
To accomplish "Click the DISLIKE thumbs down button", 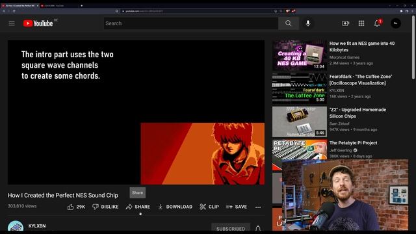I will click(x=105, y=207).
